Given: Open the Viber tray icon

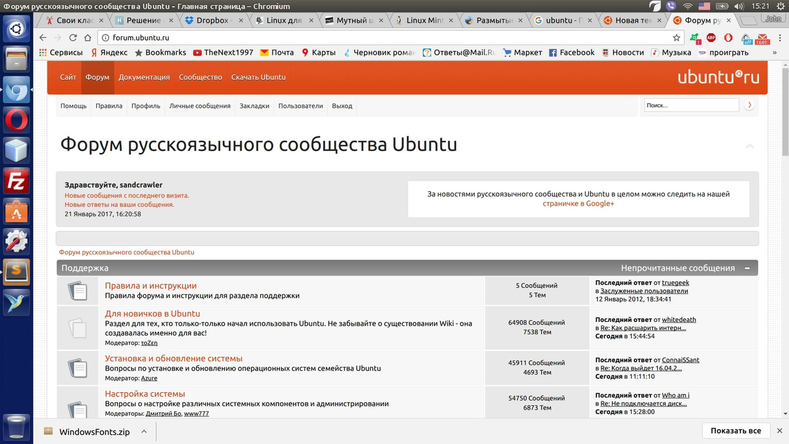Looking at the screenshot, I should (x=671, y=6).
